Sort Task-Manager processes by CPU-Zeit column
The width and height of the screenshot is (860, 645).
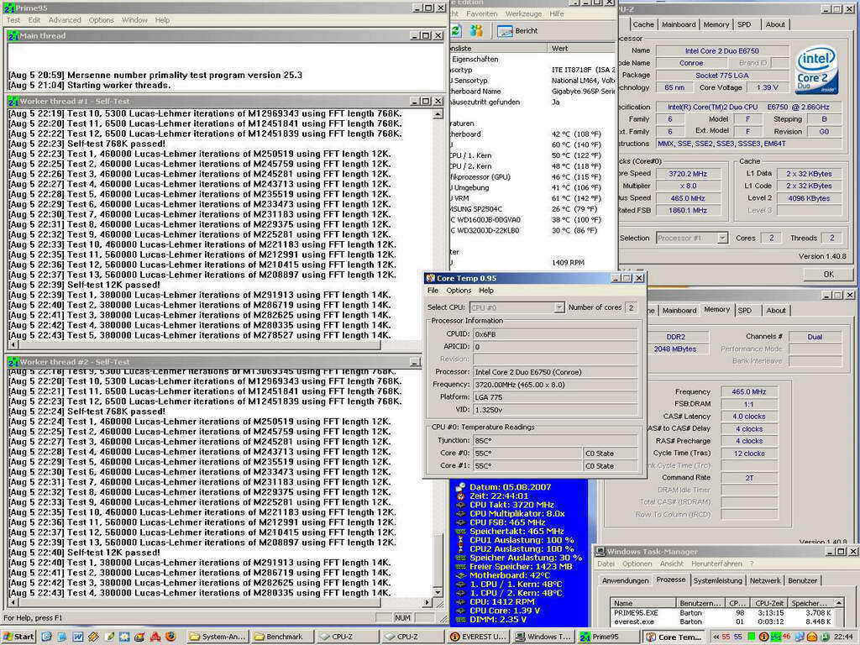768,603
